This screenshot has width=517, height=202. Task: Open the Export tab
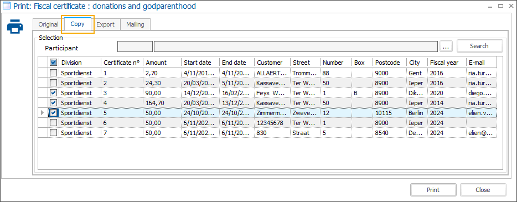point(106,24)
